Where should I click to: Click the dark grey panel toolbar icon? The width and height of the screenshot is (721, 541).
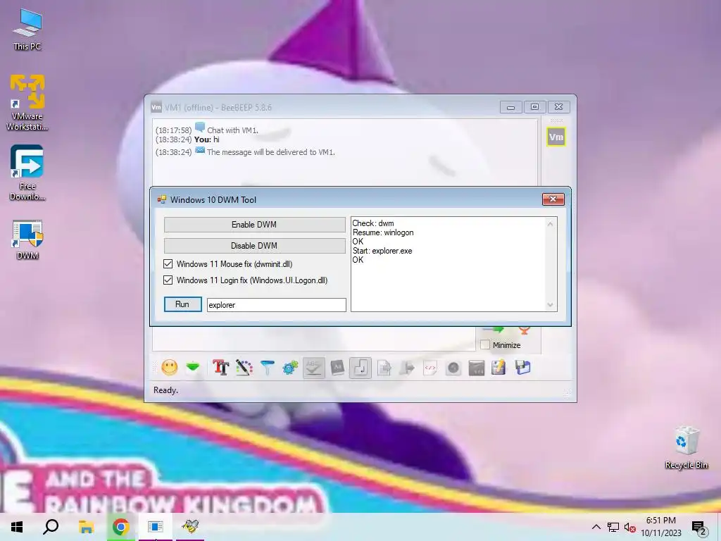477,368
